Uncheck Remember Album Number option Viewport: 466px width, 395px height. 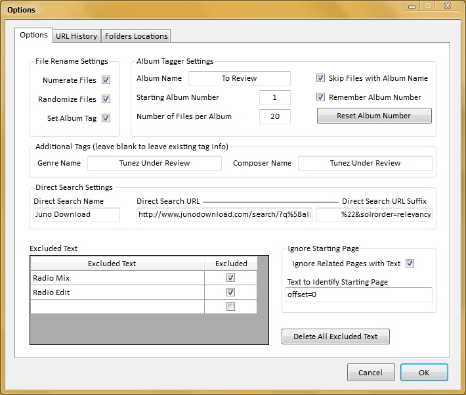click(321, 97)
